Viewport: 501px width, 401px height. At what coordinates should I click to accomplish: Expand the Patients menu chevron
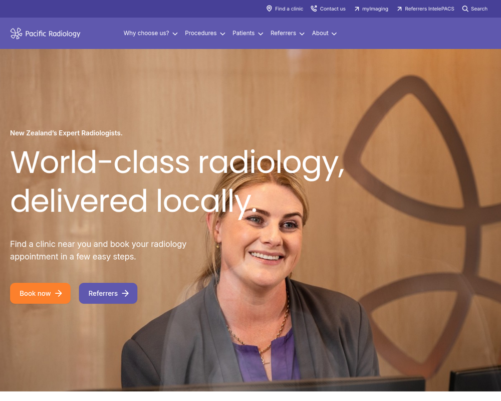[261, 34]
